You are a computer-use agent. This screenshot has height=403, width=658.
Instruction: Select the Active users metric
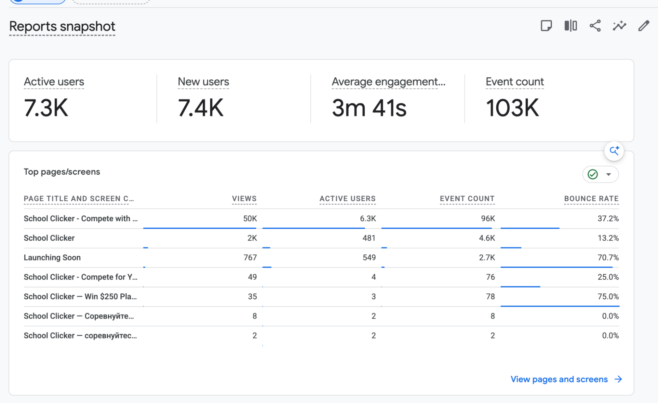[54, 82]
